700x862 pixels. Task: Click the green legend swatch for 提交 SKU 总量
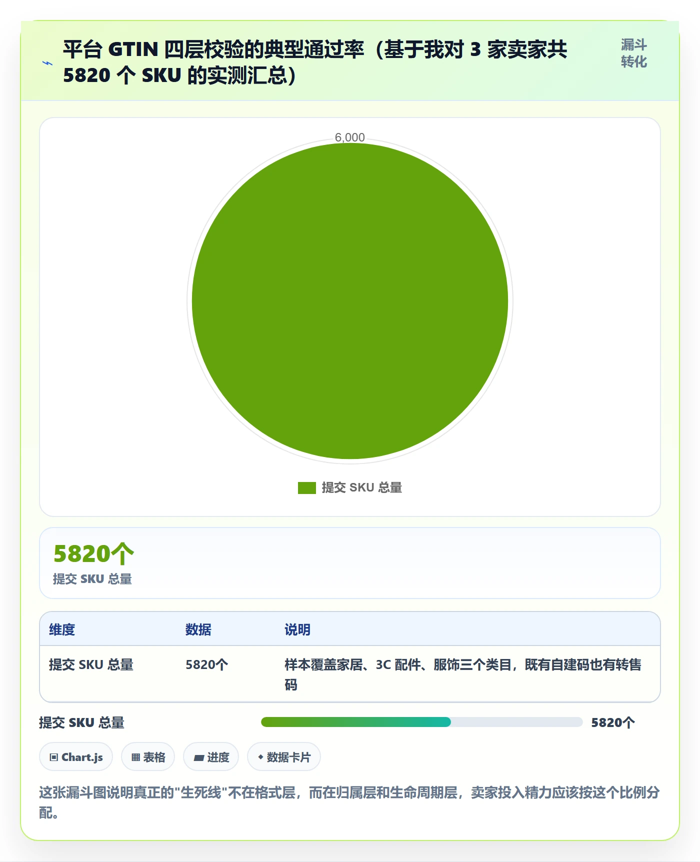(x=306, y=487)
